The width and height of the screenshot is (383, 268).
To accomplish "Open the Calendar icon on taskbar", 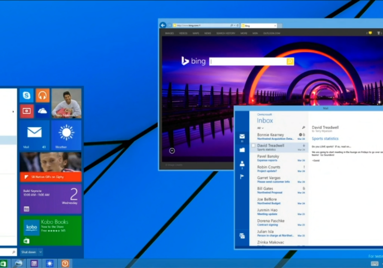I will pyautogui.click(x=34, y=264).
